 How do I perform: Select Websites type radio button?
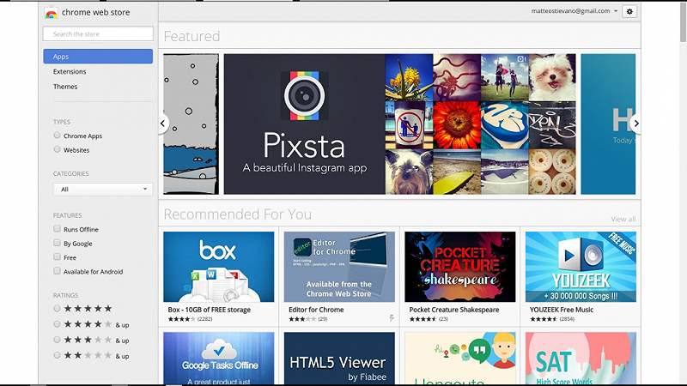tap(57, 149)
